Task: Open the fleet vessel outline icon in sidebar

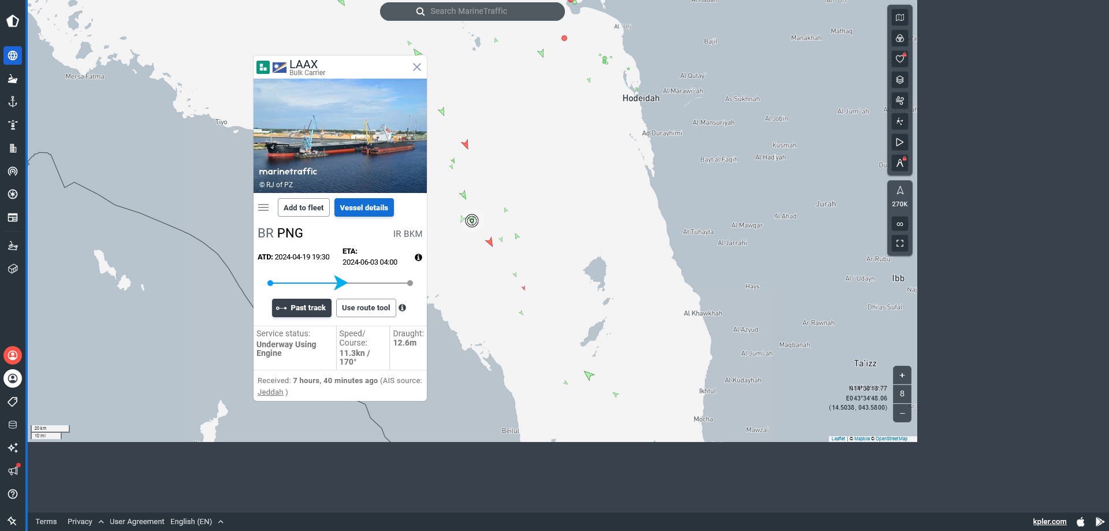Action: coord(13,246)
